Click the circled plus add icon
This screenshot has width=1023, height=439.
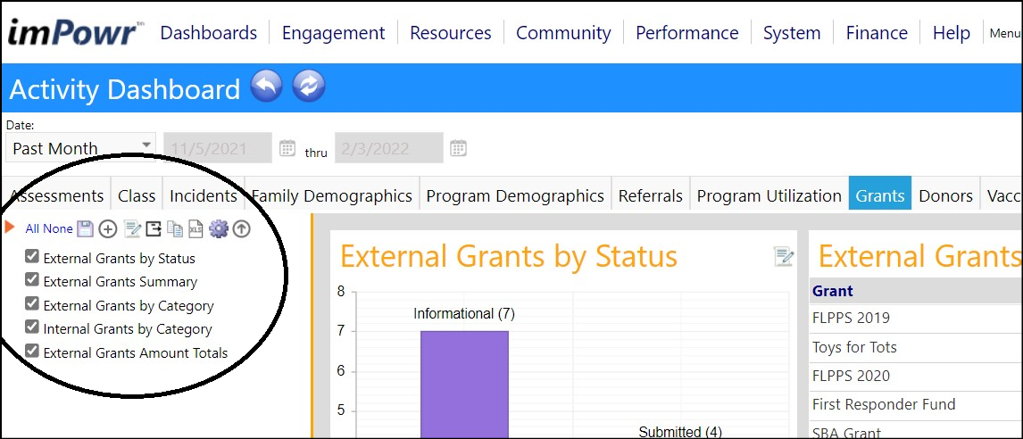coord(108,229)
